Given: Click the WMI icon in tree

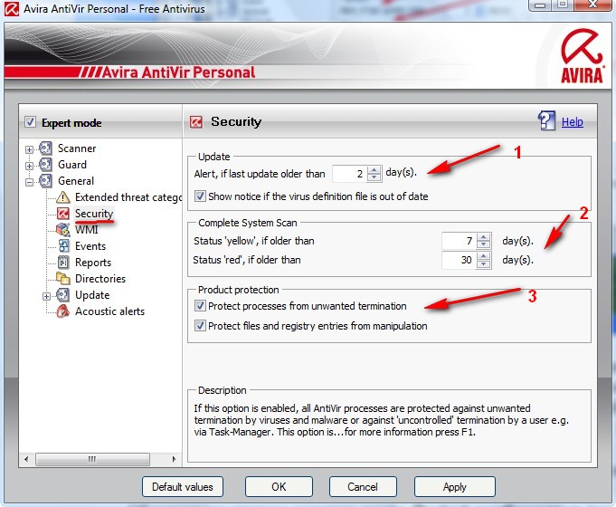Looking at the screenshot, I should [x=62, y=230].
